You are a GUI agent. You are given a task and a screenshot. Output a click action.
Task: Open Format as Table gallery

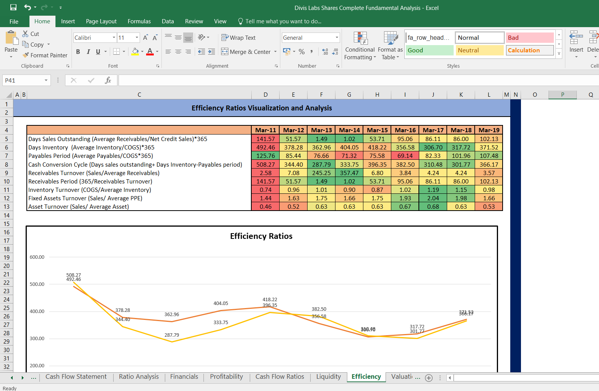pyautogui.click(x=390, y=46)
